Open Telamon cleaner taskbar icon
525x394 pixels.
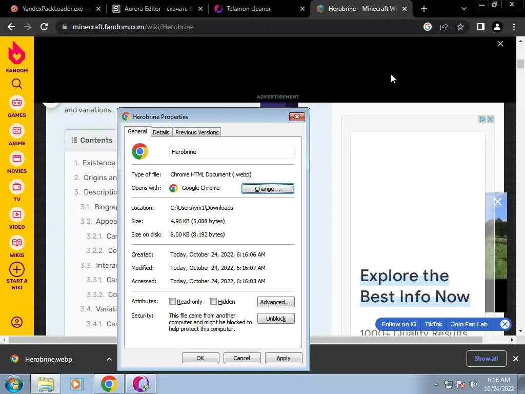point(141,384)
